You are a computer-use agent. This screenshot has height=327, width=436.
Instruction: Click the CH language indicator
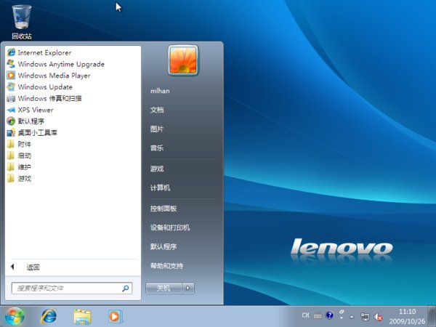305,315
